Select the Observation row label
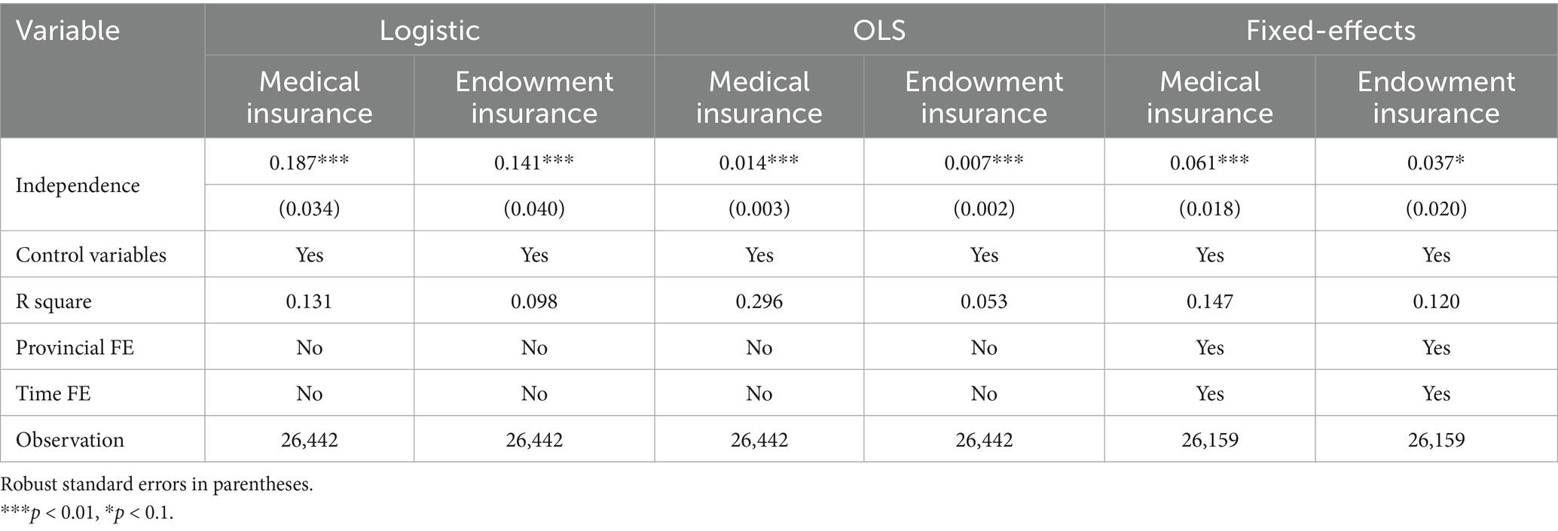1558x531 pixels. 70,440
